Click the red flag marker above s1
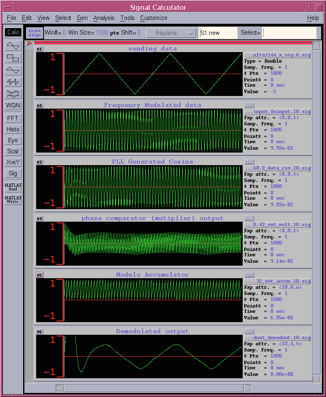326x397 pixels. coord(30,44)
